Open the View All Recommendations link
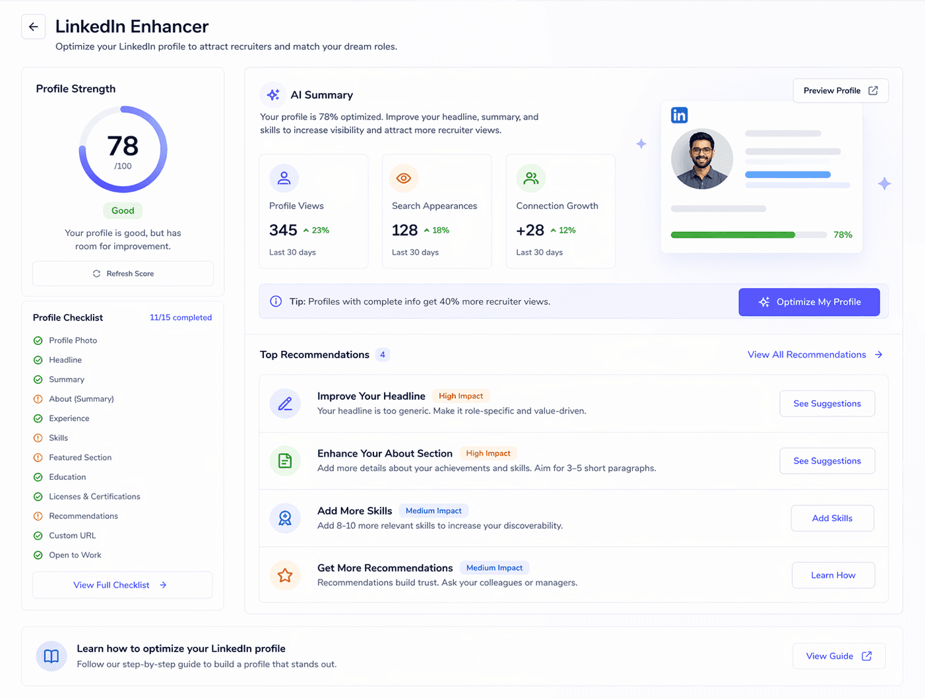This screenshot has height=699, width=925. (815, 355)
